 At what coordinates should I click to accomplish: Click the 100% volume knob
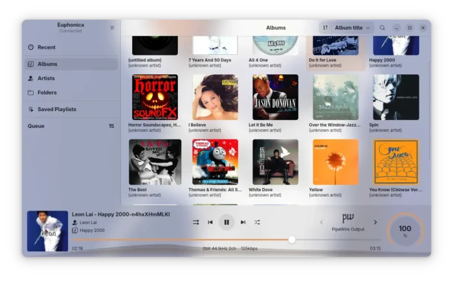coord(405,231)
